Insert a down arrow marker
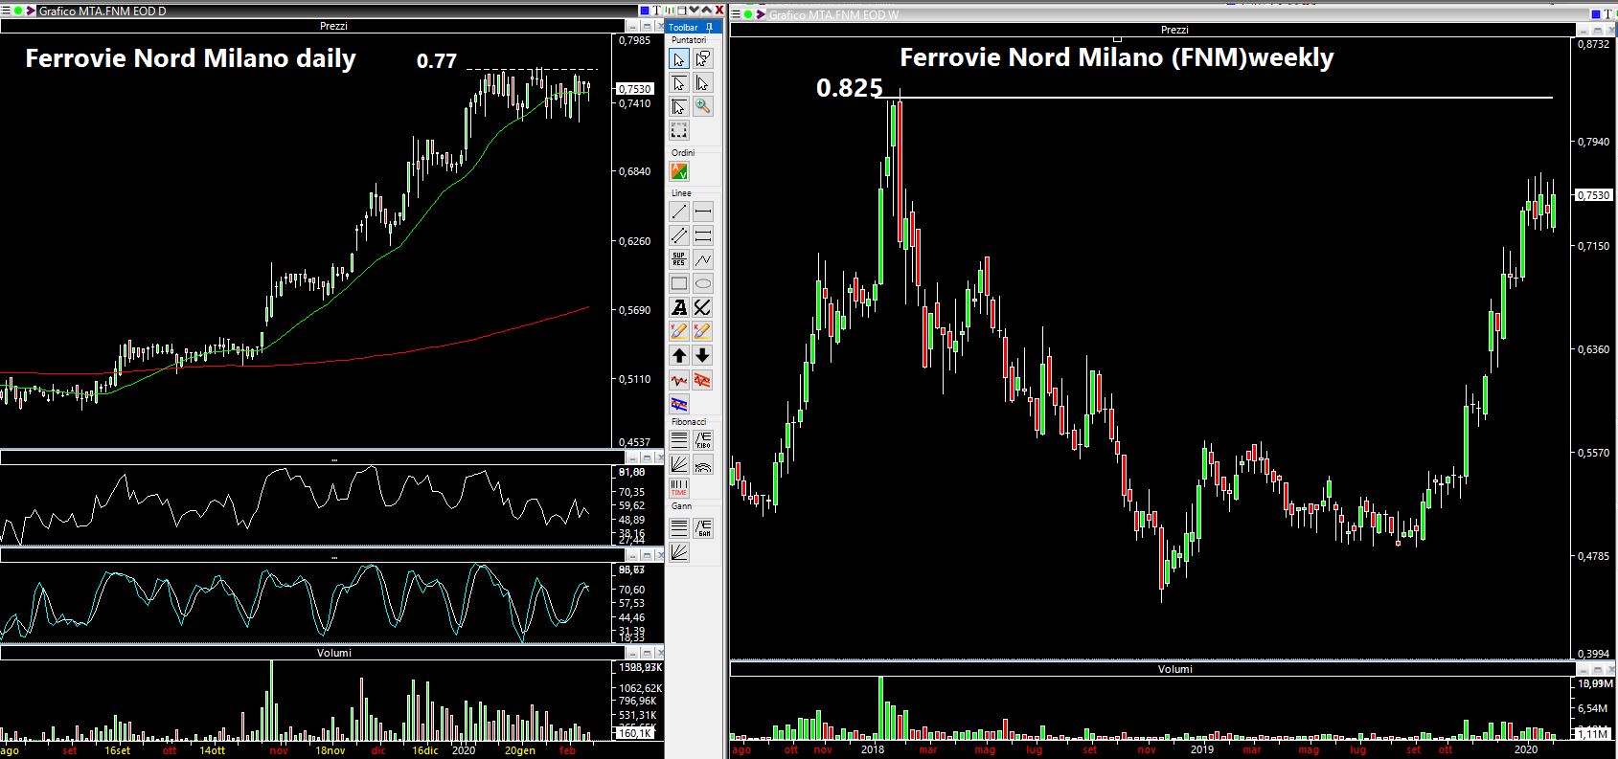This screenshot has height=759, width=1618. [703, 355]
